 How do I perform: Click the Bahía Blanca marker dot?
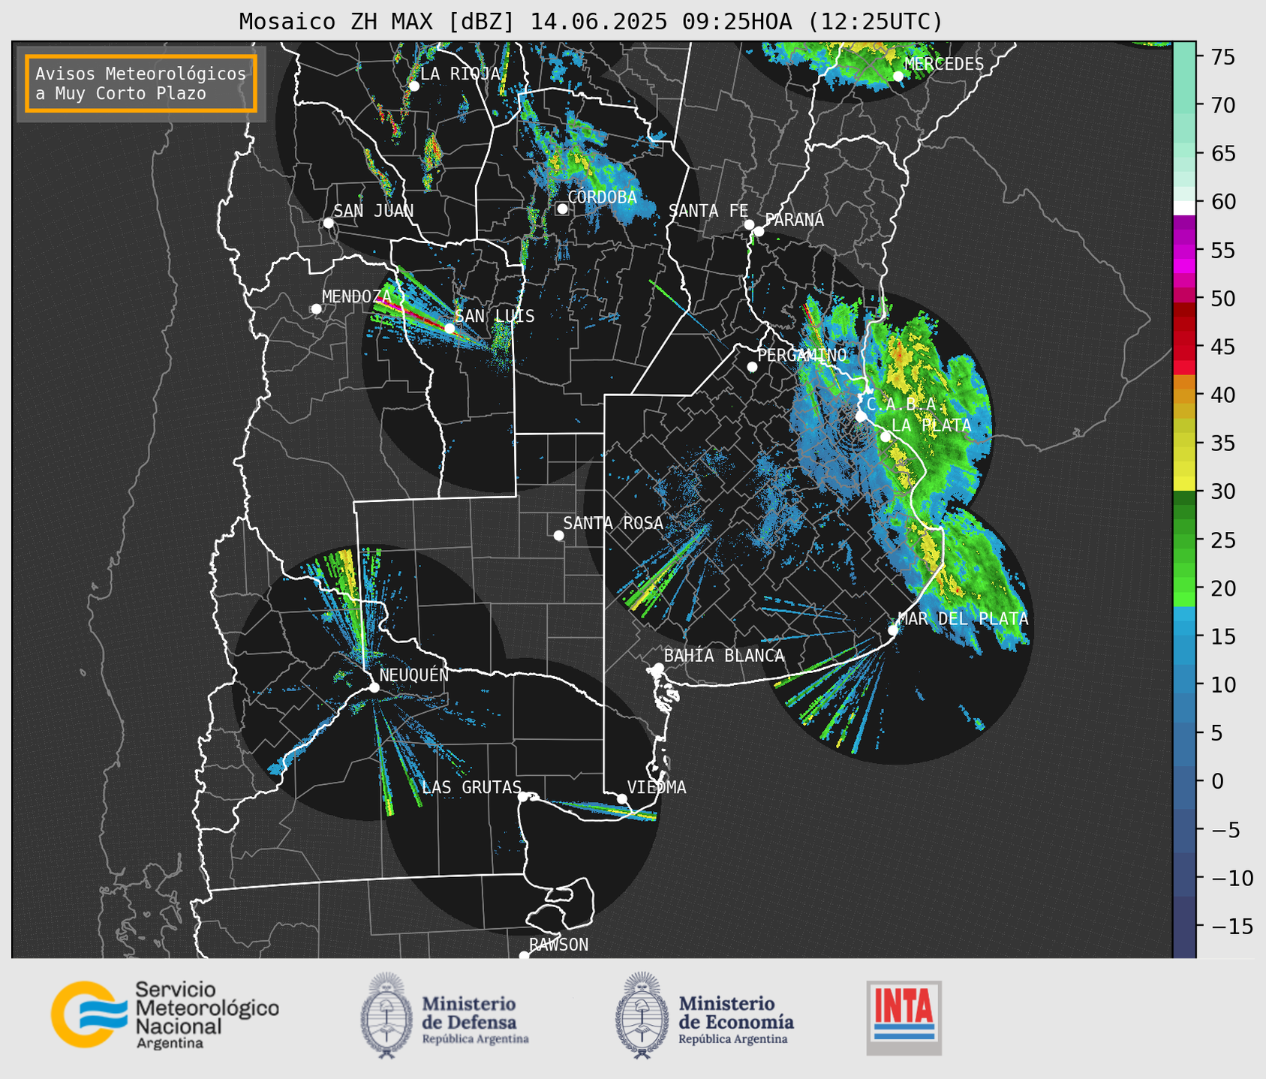click(x=658, y=668)
